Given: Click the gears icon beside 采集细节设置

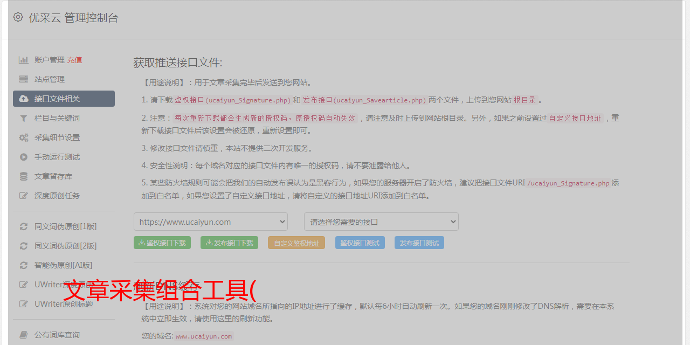Looking at the screenshot, I should pyautogui.click(x=24, y=137).
